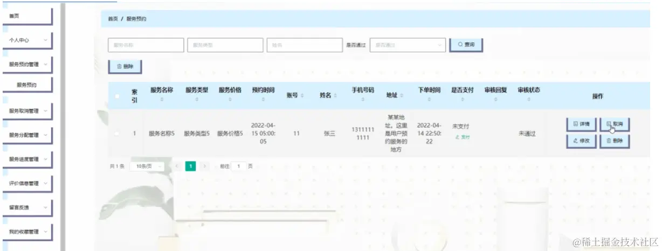Image resolution: width=662 pixels, height=251 pixels.
Task: Tick the checkbox for row 1
Action: tap(117, 134)
